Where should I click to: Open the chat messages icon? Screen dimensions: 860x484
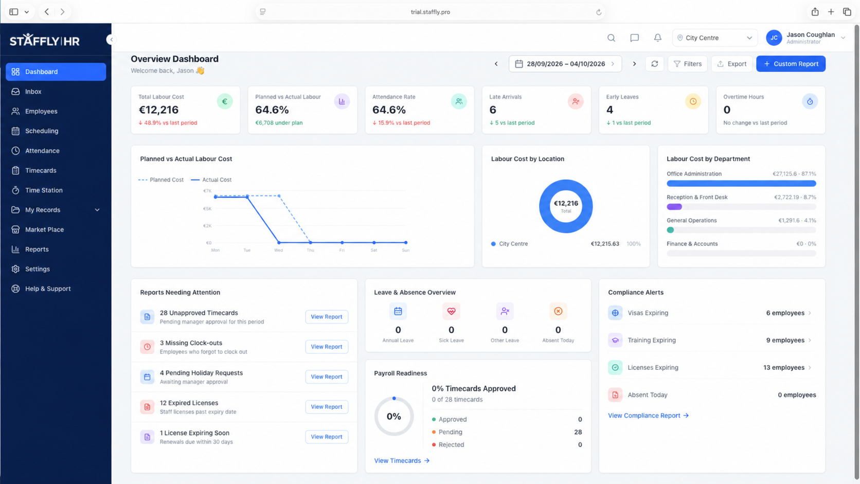[634, 38]
